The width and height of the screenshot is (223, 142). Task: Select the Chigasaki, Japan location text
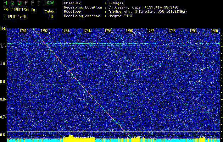[x=144, y=7]
